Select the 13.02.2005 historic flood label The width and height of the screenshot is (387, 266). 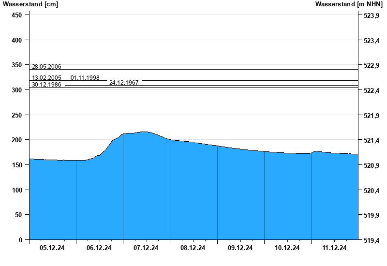point(46,78)
